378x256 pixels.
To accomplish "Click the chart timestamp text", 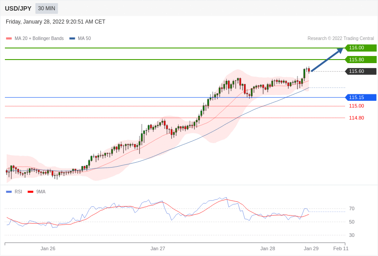I will tap(56, 22).
